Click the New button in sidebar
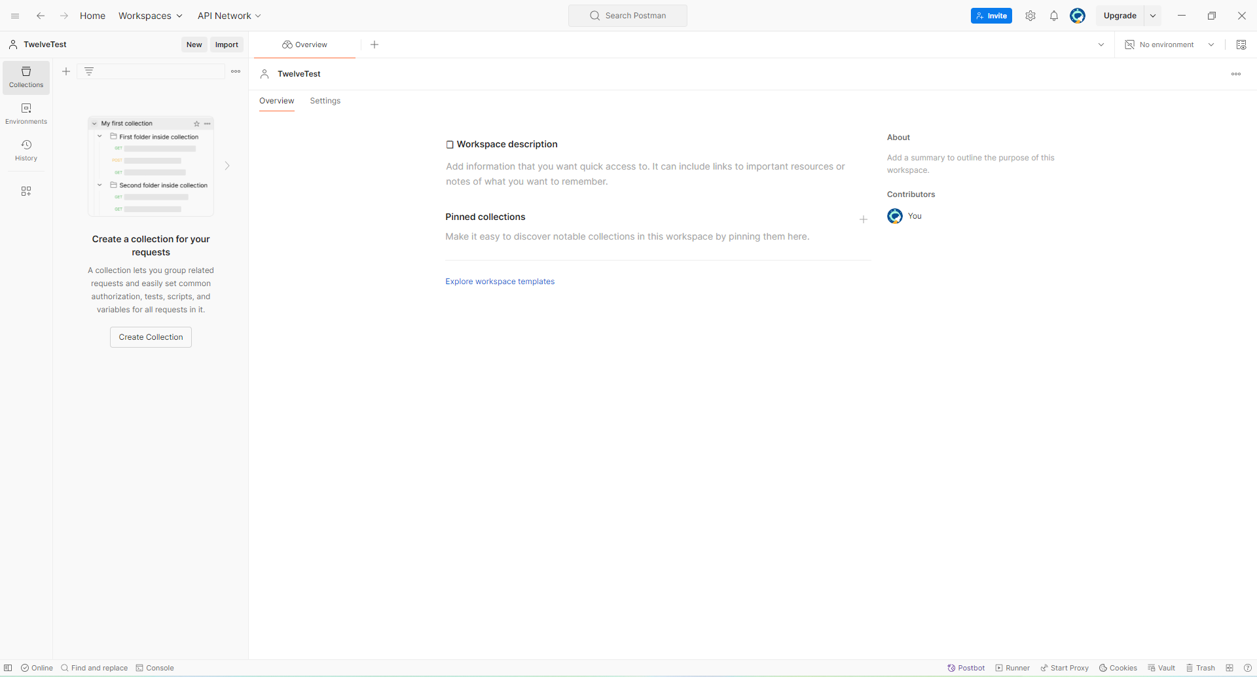1257x677 pixels. [194, 45]
